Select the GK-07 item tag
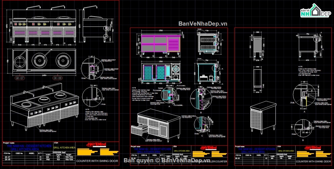The image size is (334, 169). coord(20,78)
